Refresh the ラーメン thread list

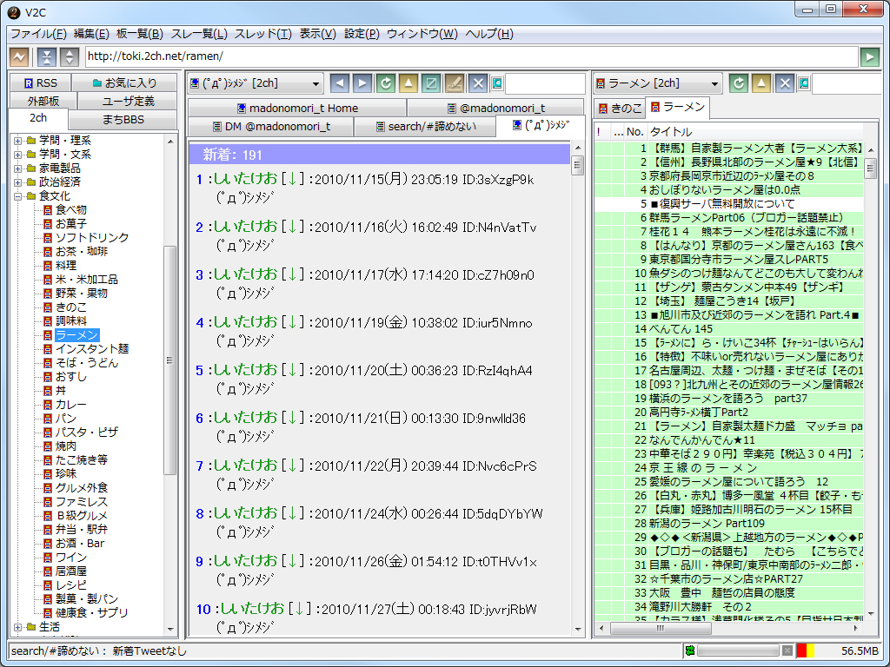tap(739, 83)
